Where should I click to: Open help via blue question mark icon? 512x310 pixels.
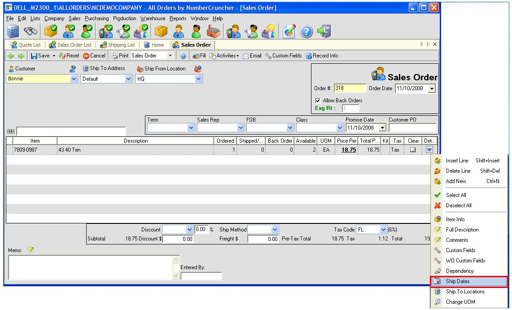pyautogui.click(x=306, y=32)
